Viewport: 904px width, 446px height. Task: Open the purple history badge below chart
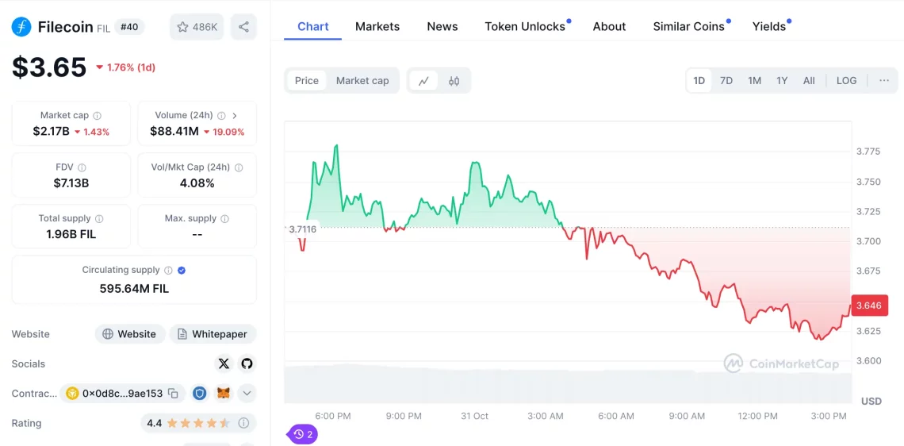[x=302, y=434]
